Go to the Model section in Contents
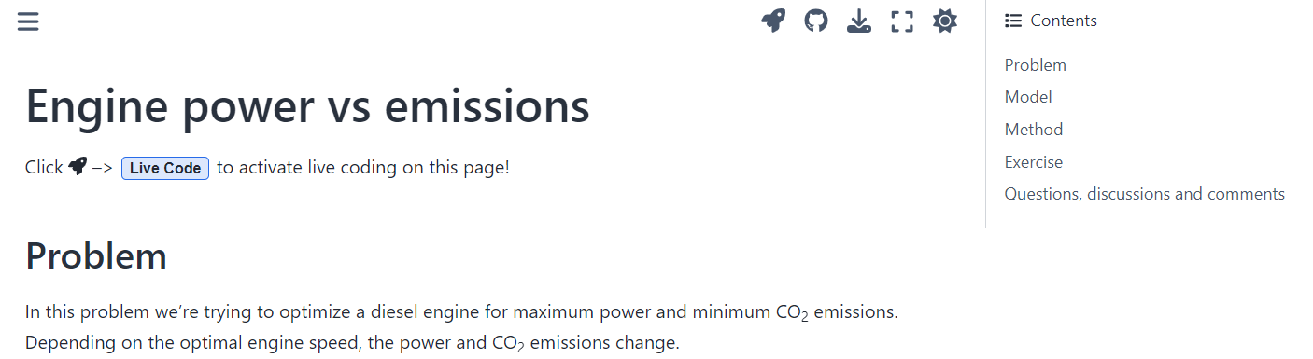This screenshot has height=359, width=1313. tap(1028, 97)
